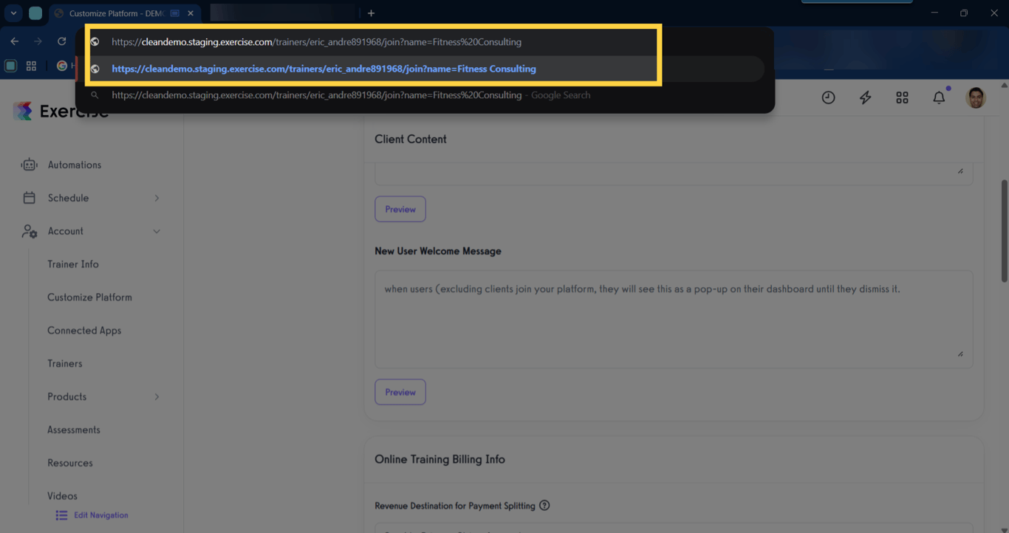Open the tab search dropdown arrow

click(13, 13)
